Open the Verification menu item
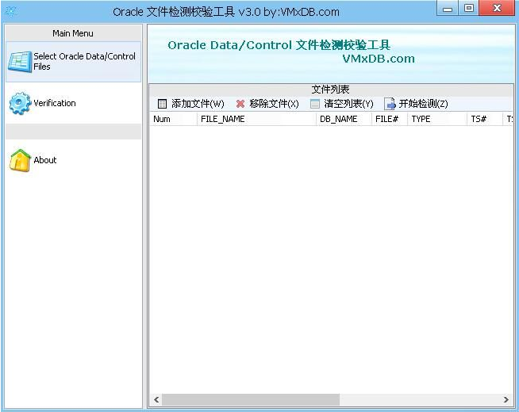519x412 pixels. pyautogui.click(x=54, y=104)
